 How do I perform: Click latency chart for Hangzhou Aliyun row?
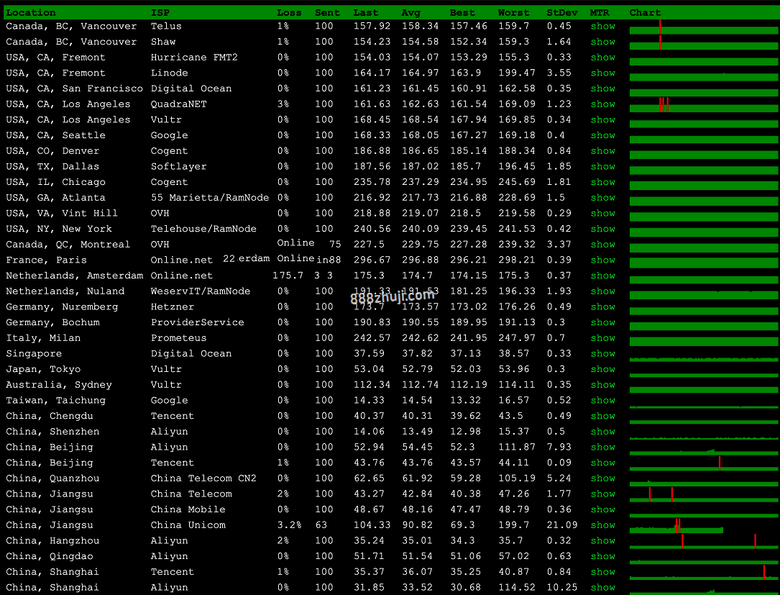click(x=703, y=541)
